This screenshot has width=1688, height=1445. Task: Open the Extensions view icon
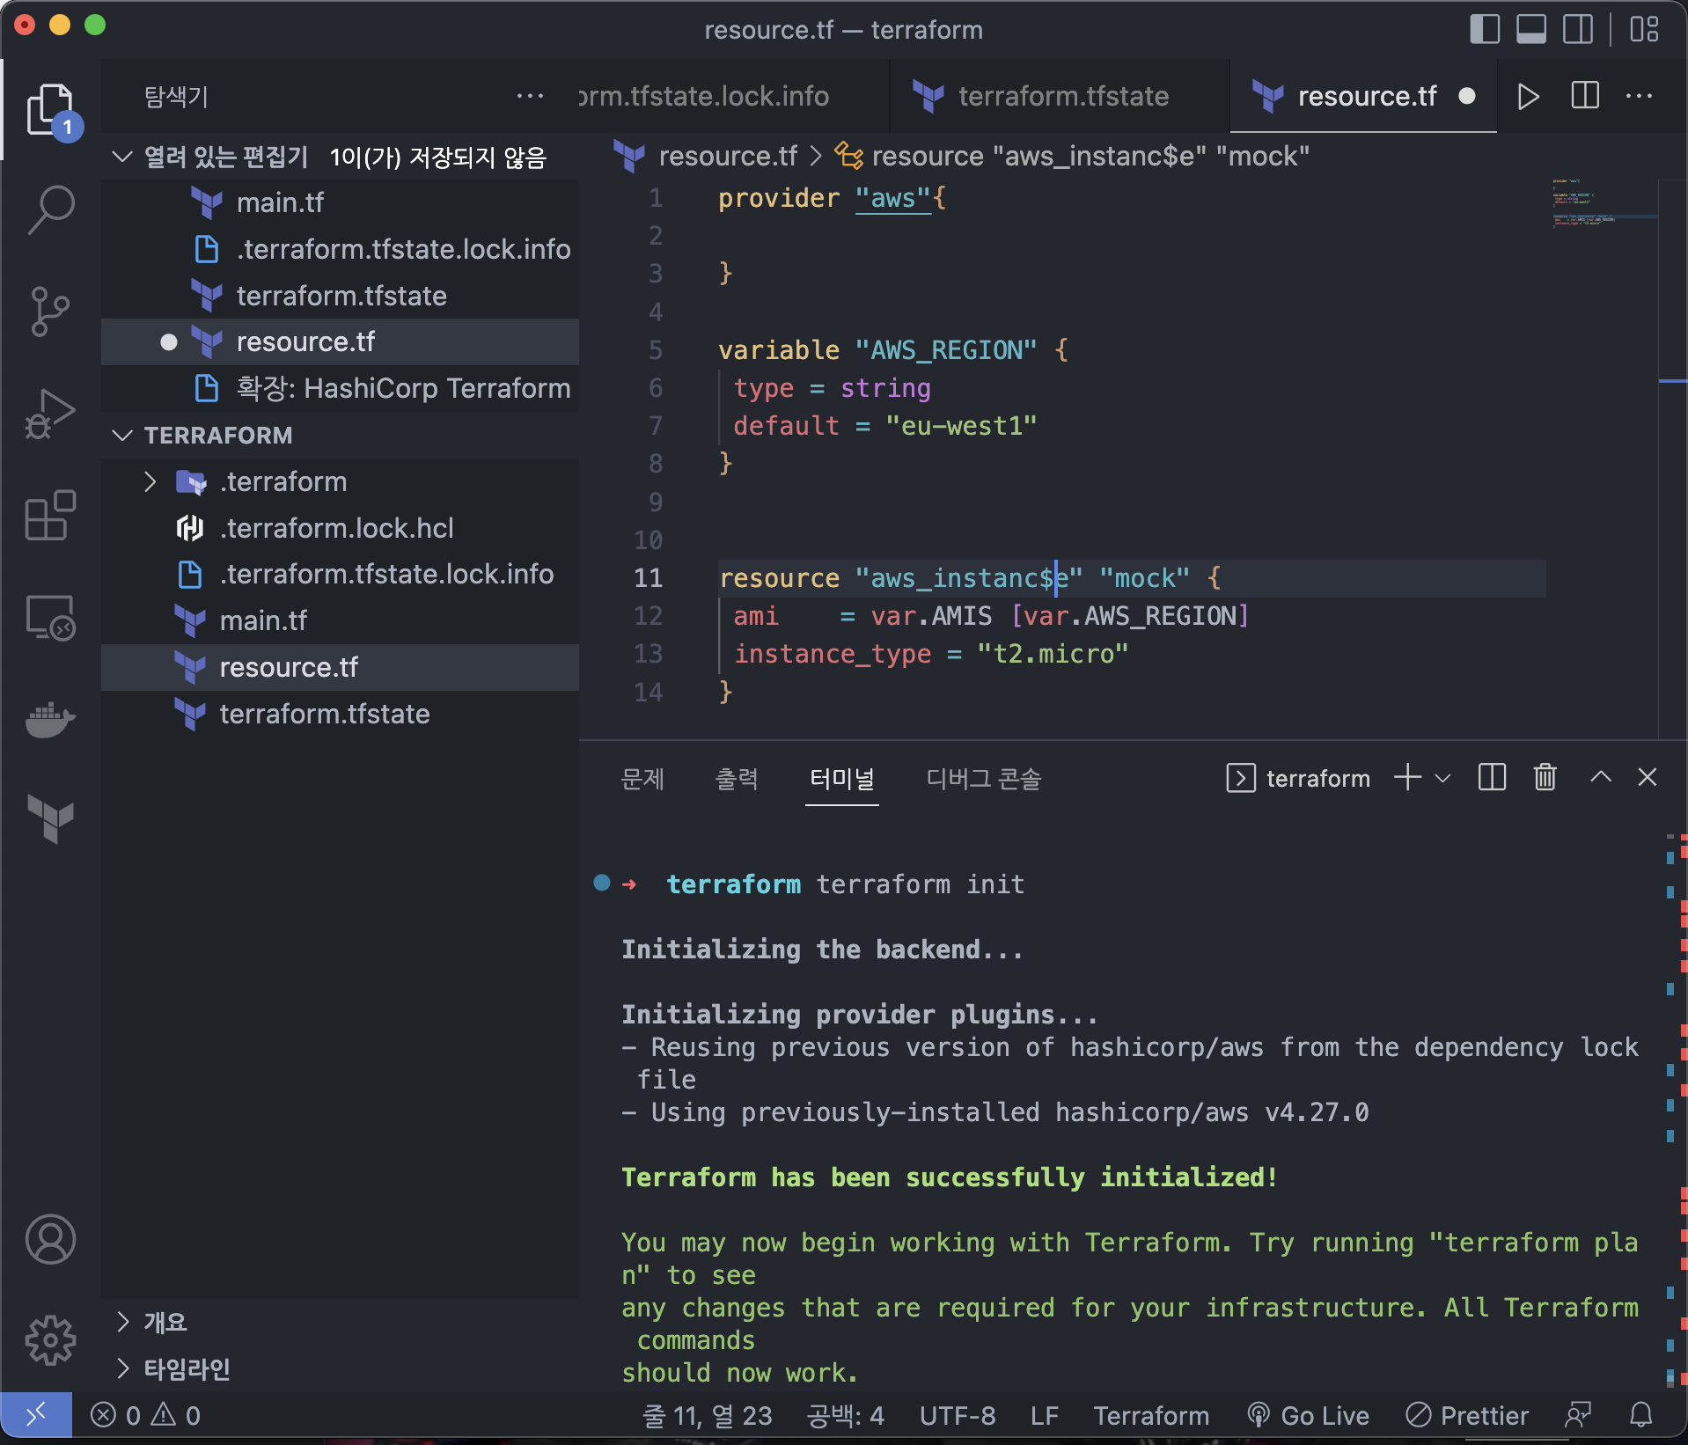(51, 515)
